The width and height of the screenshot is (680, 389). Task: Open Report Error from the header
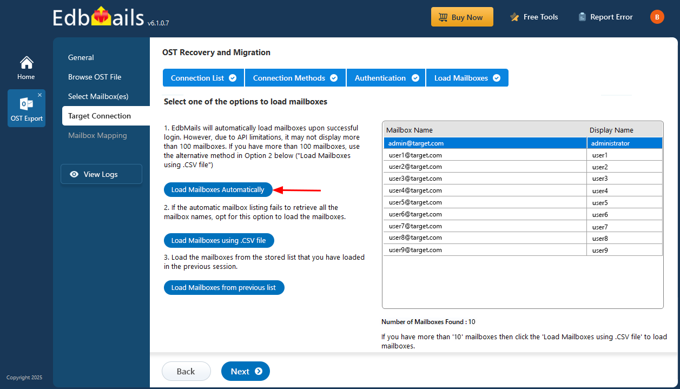[605, 17]
